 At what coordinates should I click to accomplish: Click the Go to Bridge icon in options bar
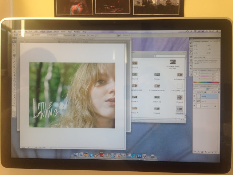tap(119, 35)
